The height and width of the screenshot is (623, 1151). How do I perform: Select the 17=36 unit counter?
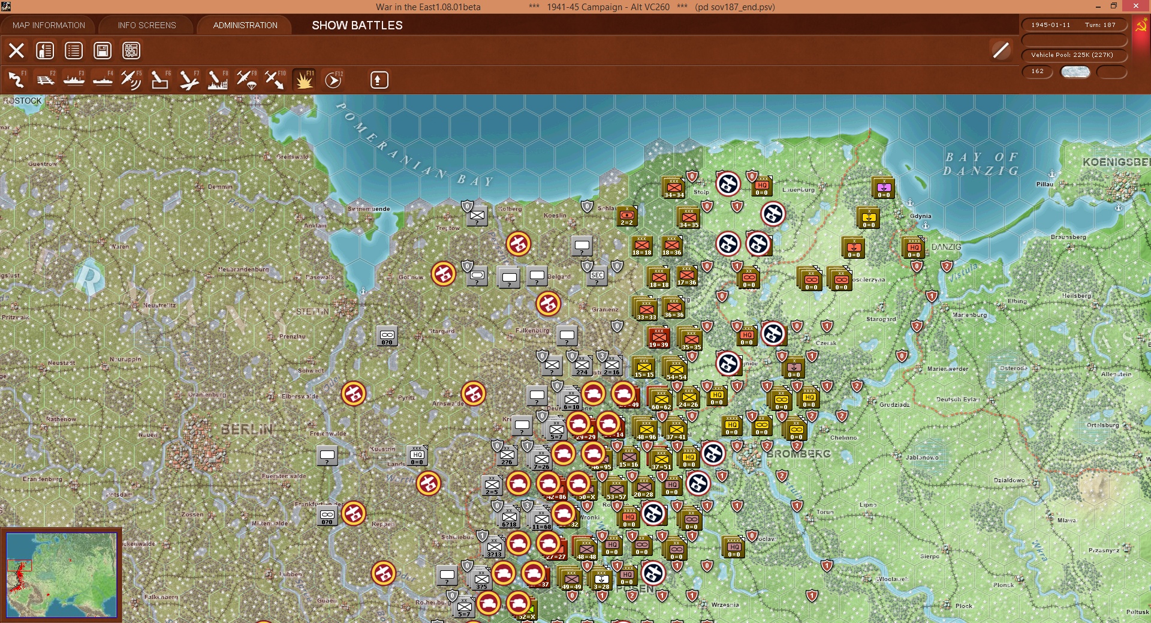pos(687,276)
